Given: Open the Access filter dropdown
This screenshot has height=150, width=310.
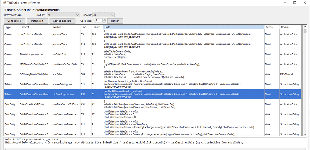Looking at the screenshot, I should tap(103, 15).
